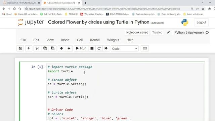The image size is (215, 121).
Task: Restart the kernel circular arrow icon
Action: (99, 48)
